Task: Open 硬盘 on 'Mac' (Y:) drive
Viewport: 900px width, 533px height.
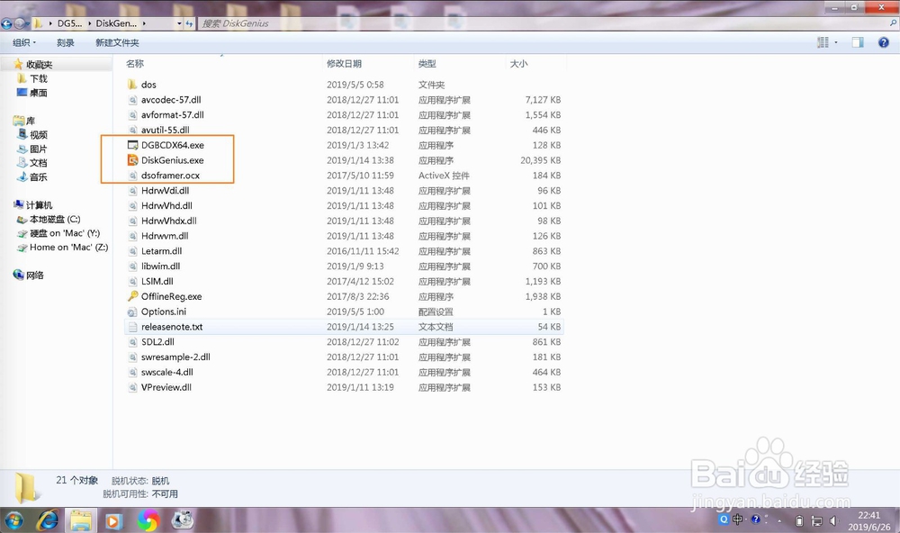Action: [65, 233]
